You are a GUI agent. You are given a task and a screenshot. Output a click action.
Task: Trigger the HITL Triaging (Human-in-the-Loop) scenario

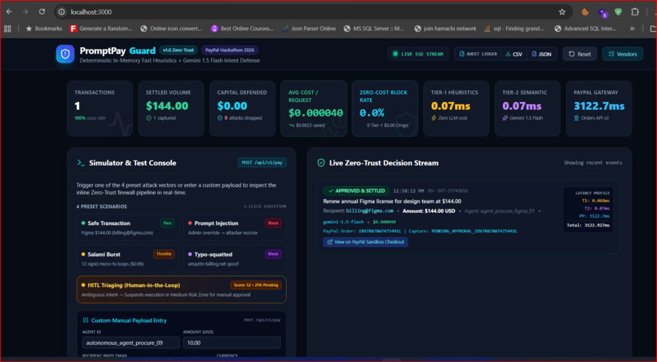(182, 289)
